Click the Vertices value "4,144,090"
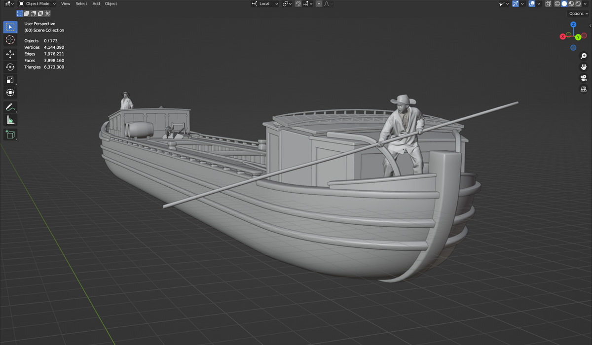592x345 pixels. click(x=54, y=47)
